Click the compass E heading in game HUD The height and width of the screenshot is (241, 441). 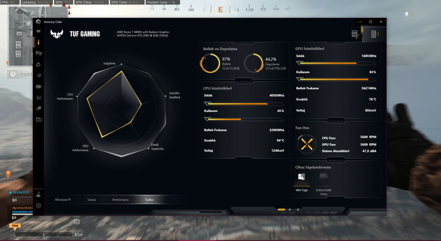220,10
